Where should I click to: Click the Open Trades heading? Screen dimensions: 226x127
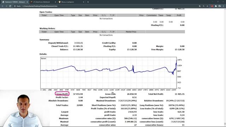pos(46,12)
